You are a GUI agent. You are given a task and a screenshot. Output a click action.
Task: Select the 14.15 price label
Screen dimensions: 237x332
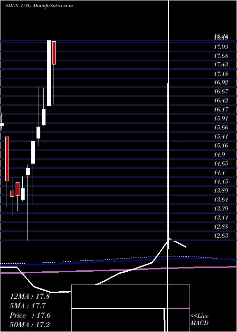click(221, 182)
